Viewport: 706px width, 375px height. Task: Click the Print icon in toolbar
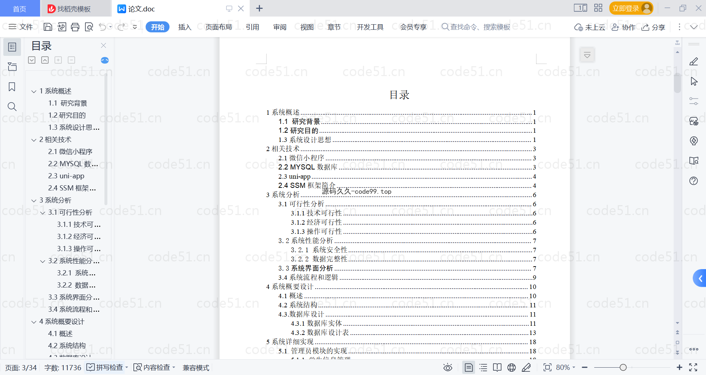coord(75,27)
